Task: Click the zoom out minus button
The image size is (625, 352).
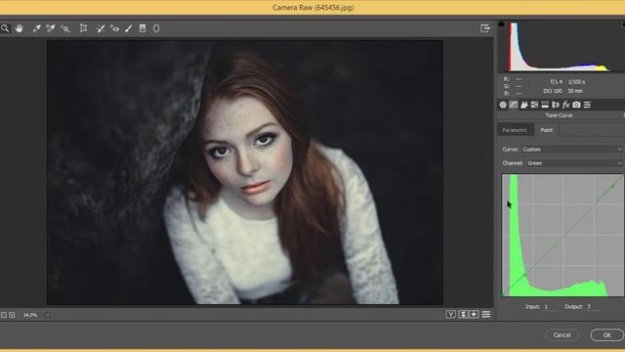Action: 4,315
